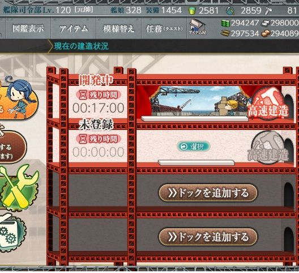Click the blue-haired fairy construction button
This screenshot has width=299, height=273.
[18, 98]
